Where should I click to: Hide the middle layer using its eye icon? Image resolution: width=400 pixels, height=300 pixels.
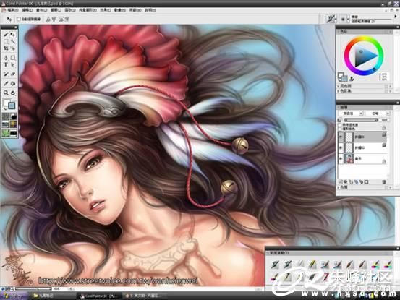click(x=341, y=148)
